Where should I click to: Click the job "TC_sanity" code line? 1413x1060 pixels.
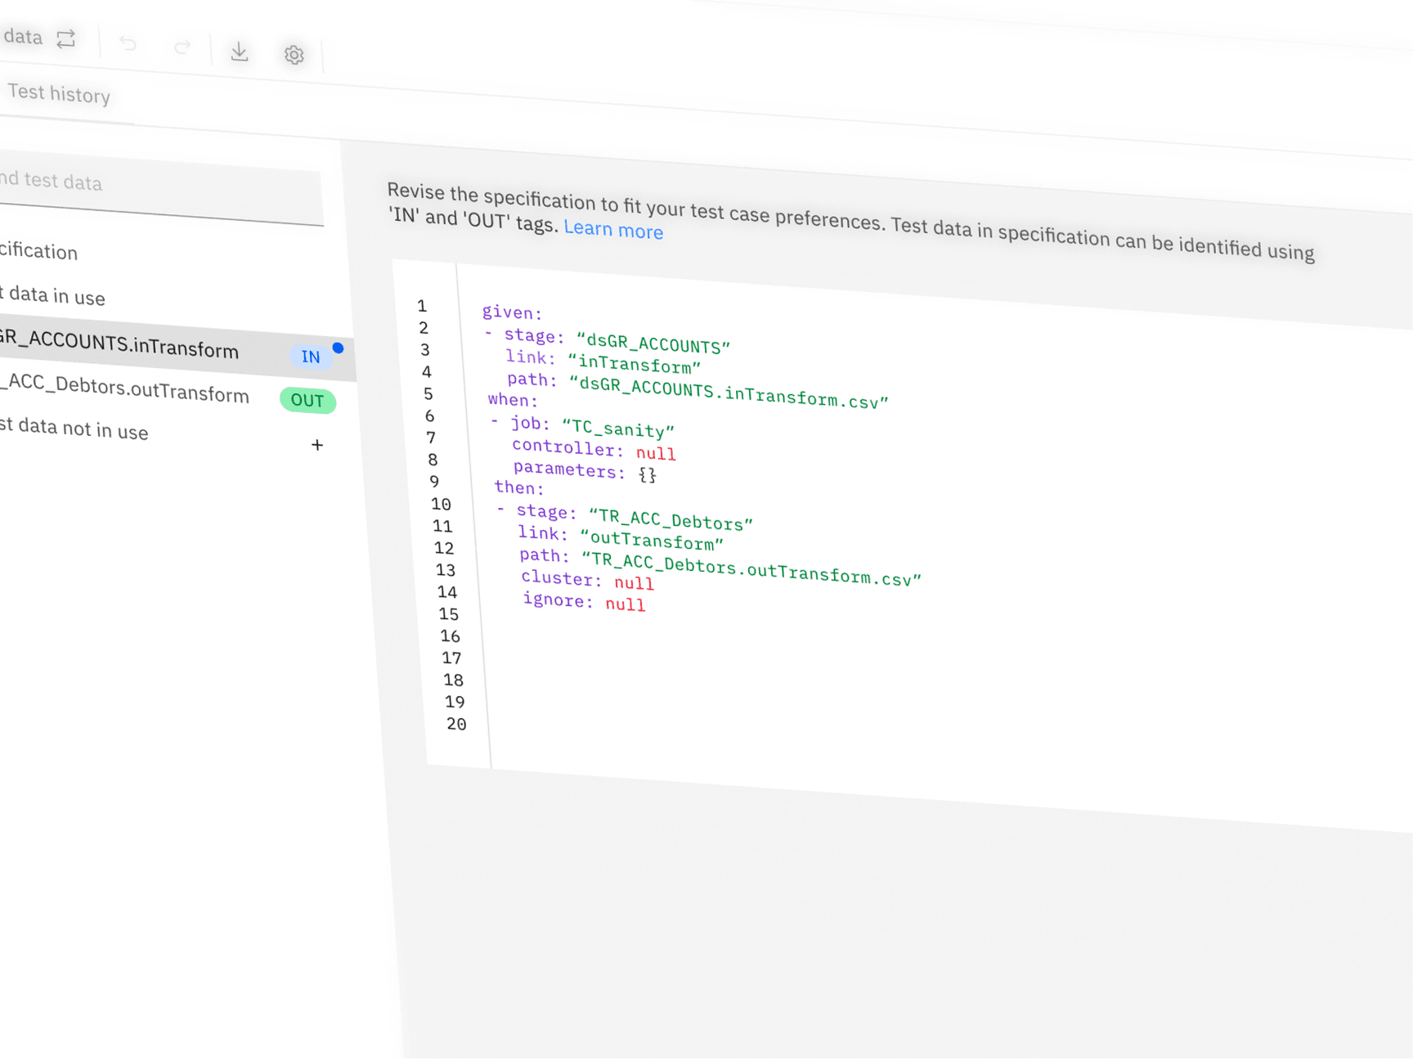coord(582,426)
